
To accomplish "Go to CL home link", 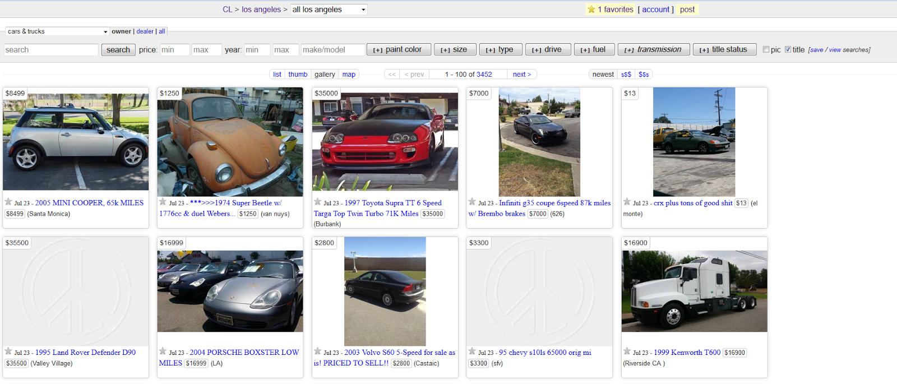I will [227, 10].
